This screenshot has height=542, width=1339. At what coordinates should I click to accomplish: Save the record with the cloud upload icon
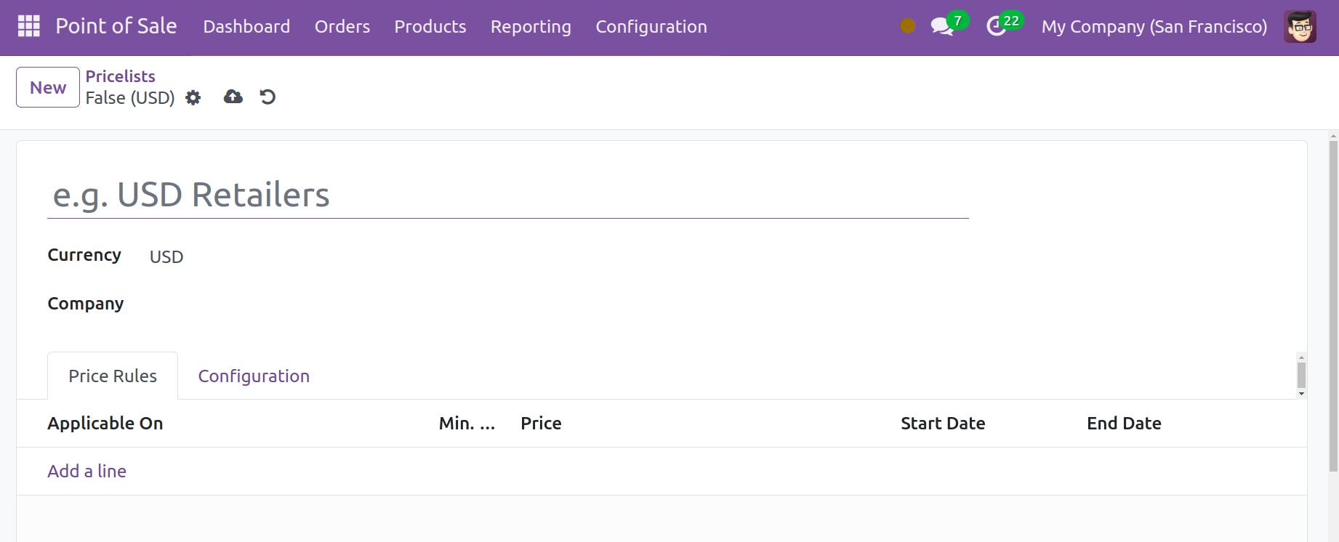(x=233, y=97)
